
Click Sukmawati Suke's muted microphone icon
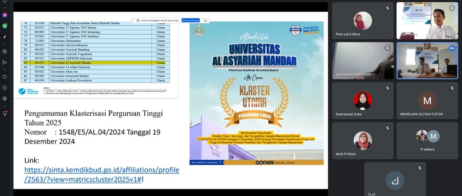[388, 88]
